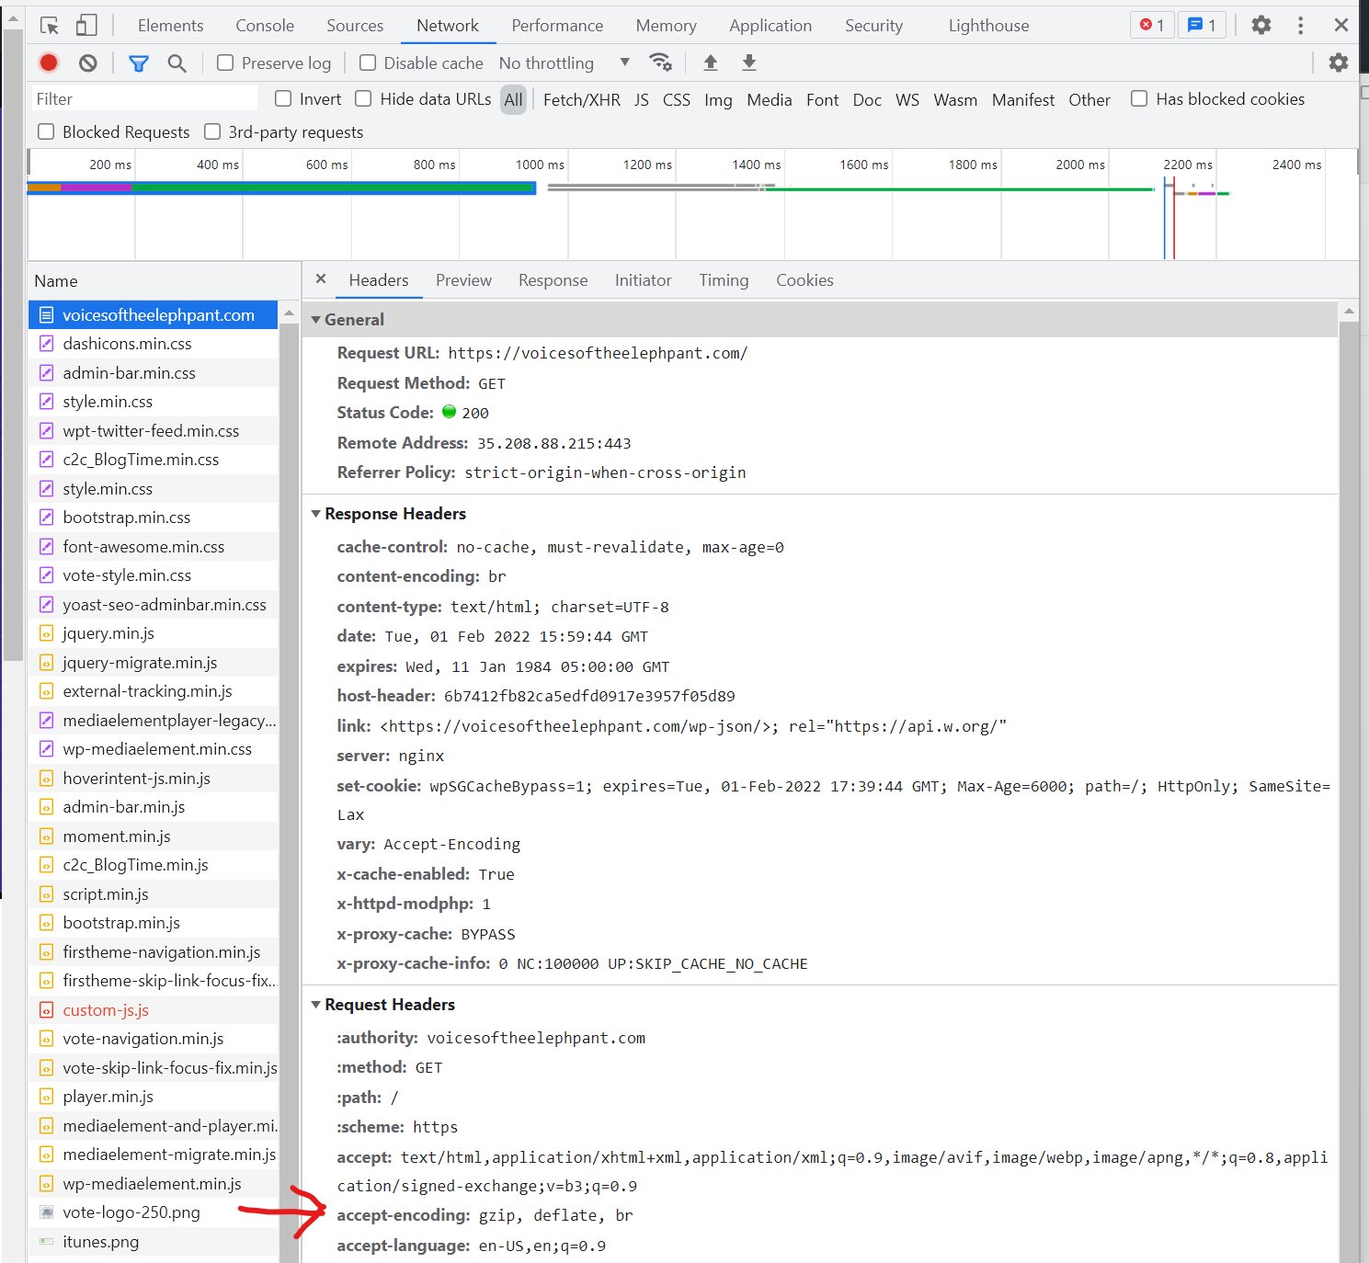This screenshot has width=1369, height=1263.
Task: Open the network search magnifier
Action: click(x=177, y=63)
